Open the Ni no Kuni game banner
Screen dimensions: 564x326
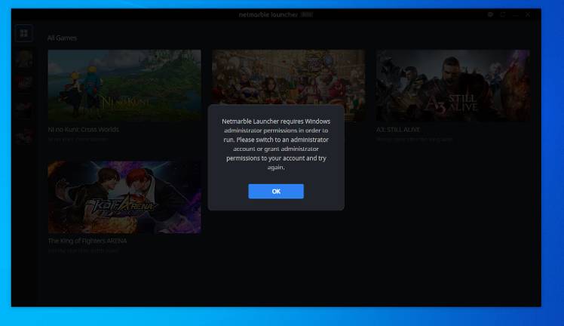[x=124, y=85]
